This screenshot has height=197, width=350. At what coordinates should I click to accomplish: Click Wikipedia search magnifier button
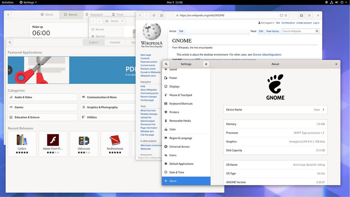coord(317,31)
